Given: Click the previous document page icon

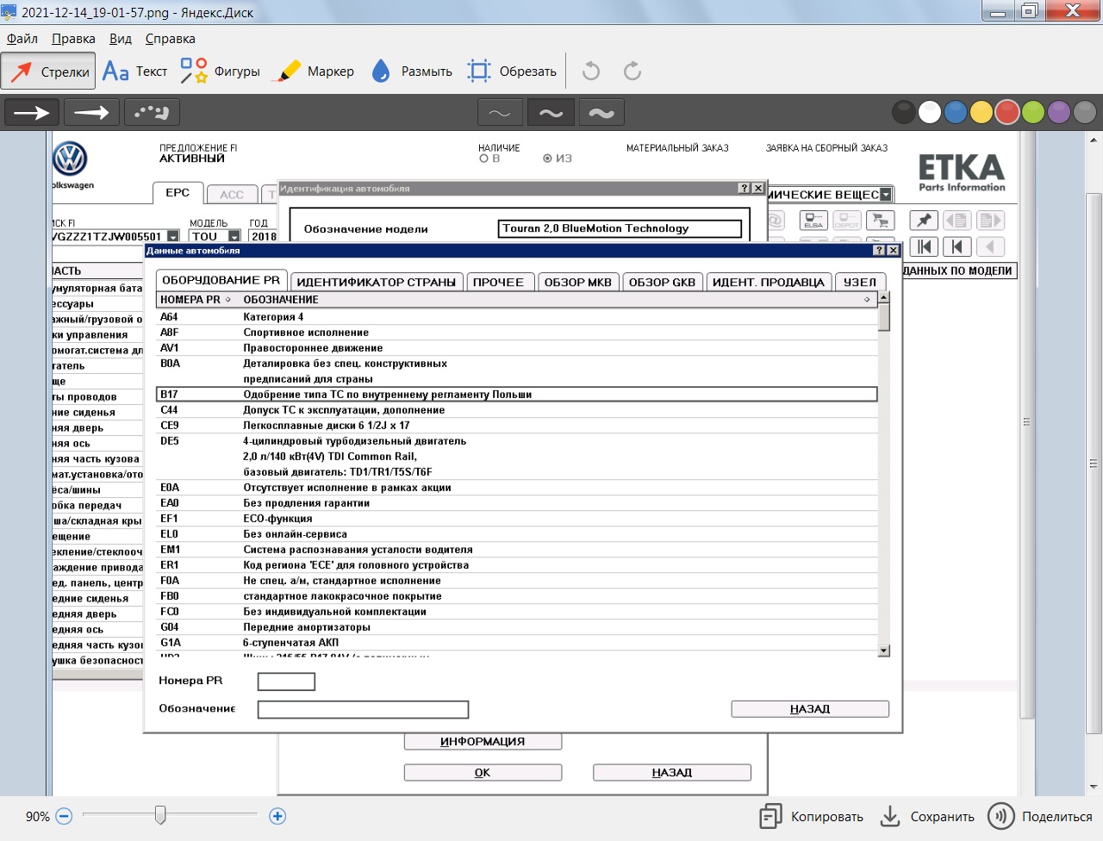Looking at the screenshot, I should click(x=957, y=221).
